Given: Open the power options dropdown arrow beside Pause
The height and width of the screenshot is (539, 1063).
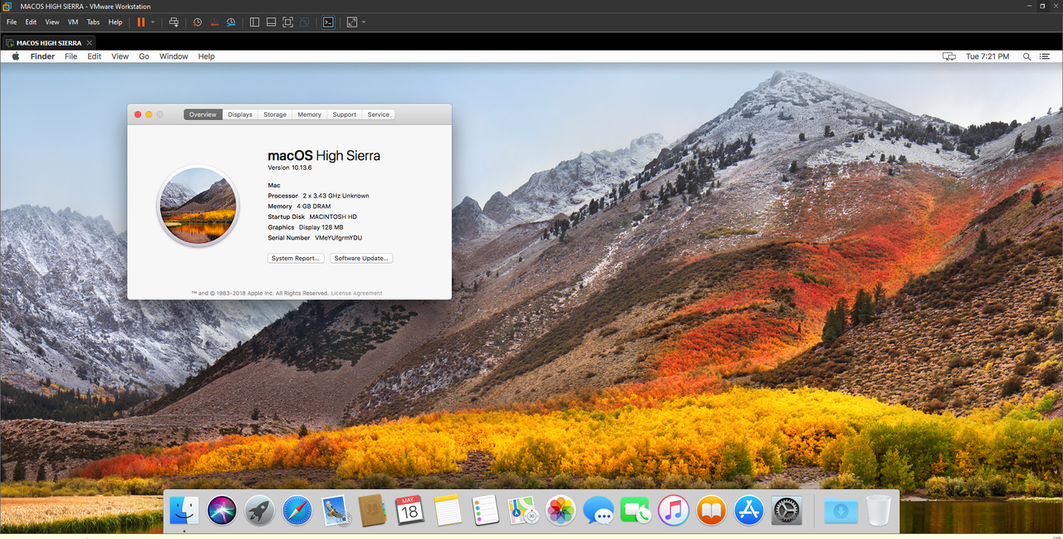Looking at the screenshot, I should click(x=153, y=22).
